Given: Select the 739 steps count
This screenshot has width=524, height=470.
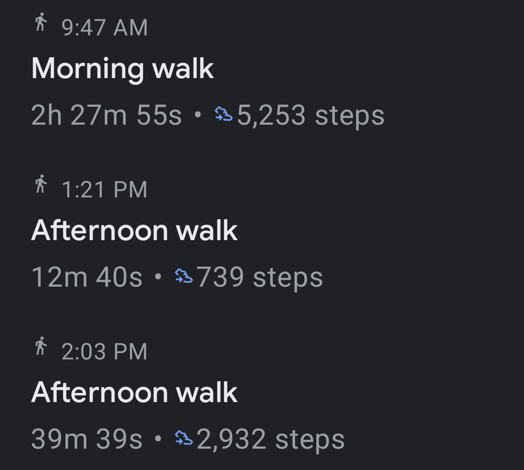Looking at the screenshot, I should (260, 277).
